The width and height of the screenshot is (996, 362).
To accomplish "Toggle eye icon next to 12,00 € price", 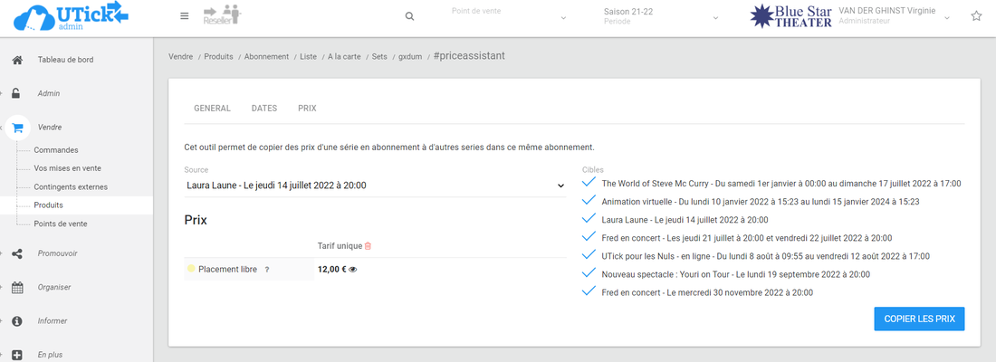I will coord(353,269).
